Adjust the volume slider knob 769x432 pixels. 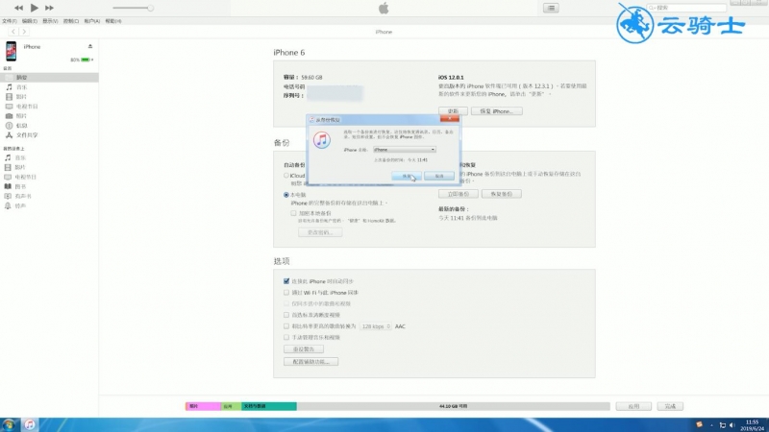[150, 8]
